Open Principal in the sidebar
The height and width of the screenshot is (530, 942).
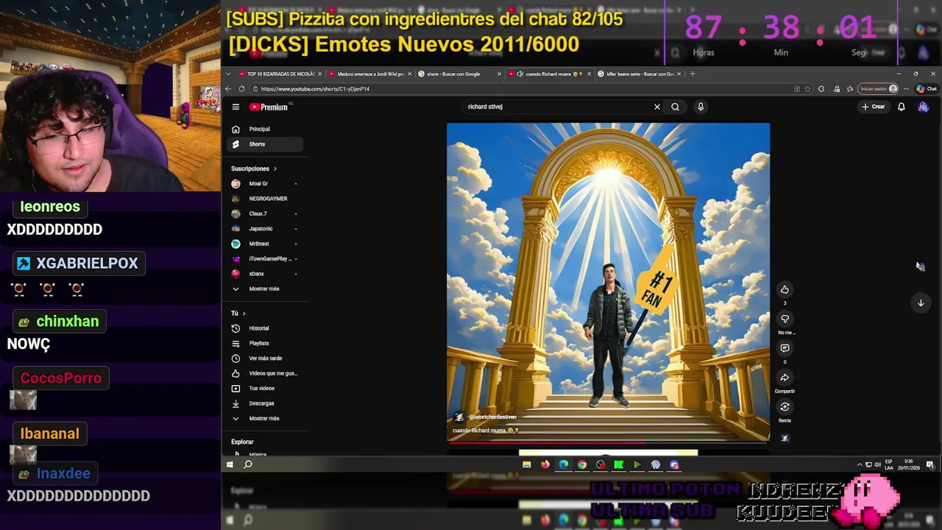265,129
